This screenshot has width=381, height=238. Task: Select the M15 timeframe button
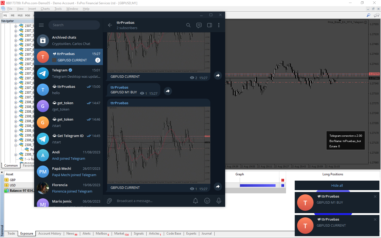click(20, 16)
